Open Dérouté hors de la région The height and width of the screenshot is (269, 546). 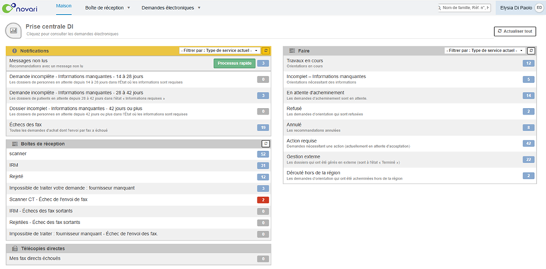tap(410, 175)
